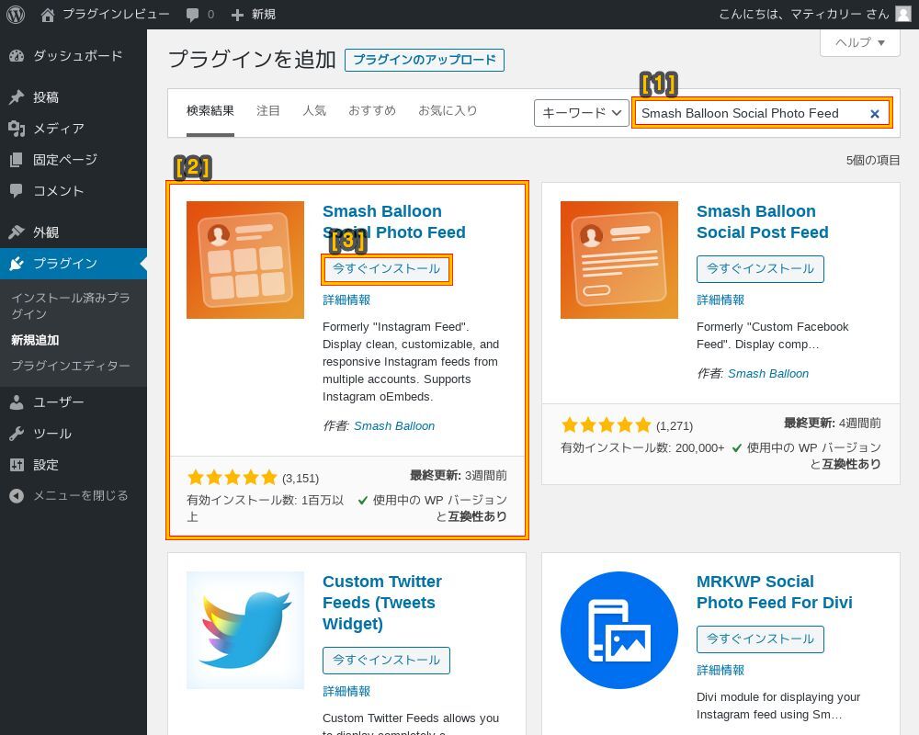The height and width of the screenshot is (735, 919).
Task: Click the 外観 paintbrush icon
Action: 17,232
